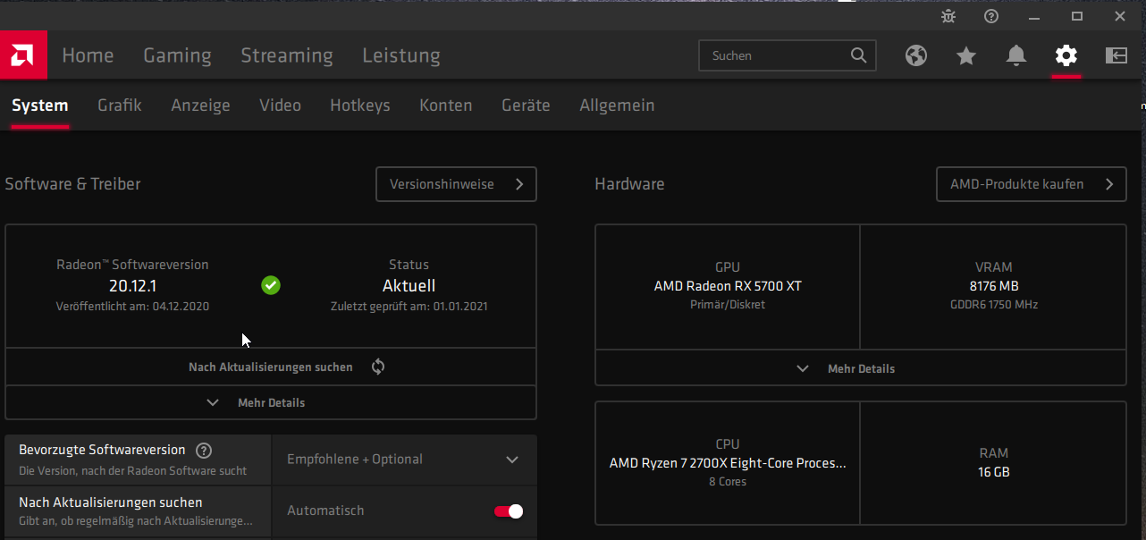
Task: Select the Video settings subtab
Action: 280,105
